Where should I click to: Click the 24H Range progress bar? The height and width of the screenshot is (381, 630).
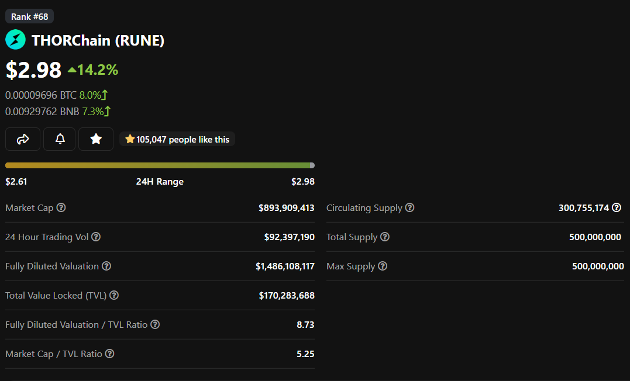(x=160, y=165)
